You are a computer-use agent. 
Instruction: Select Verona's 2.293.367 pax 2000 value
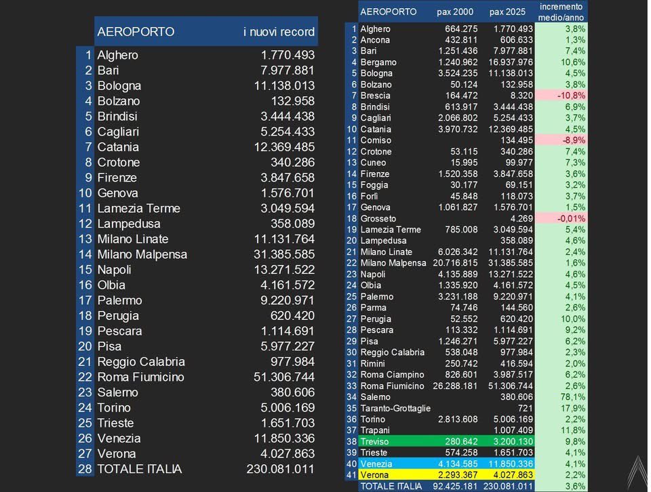click(x=458, y=476)
